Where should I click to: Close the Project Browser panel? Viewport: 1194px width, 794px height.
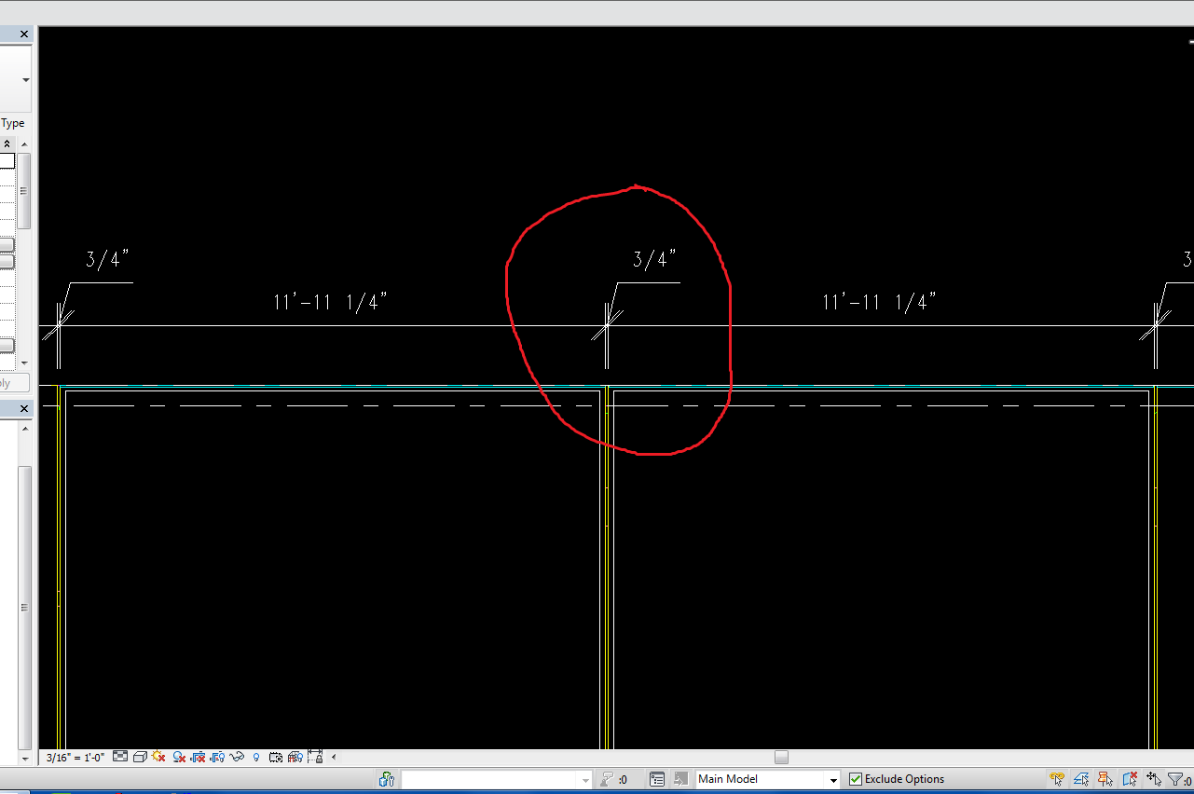tap(24, 409)
